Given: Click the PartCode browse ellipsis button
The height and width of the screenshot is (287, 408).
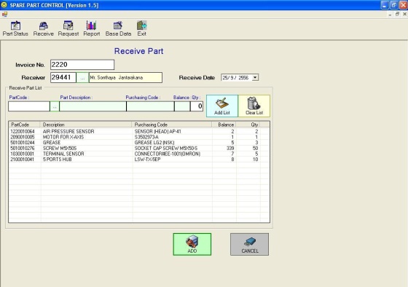Looking at the screenshot, I should point(55,106).
